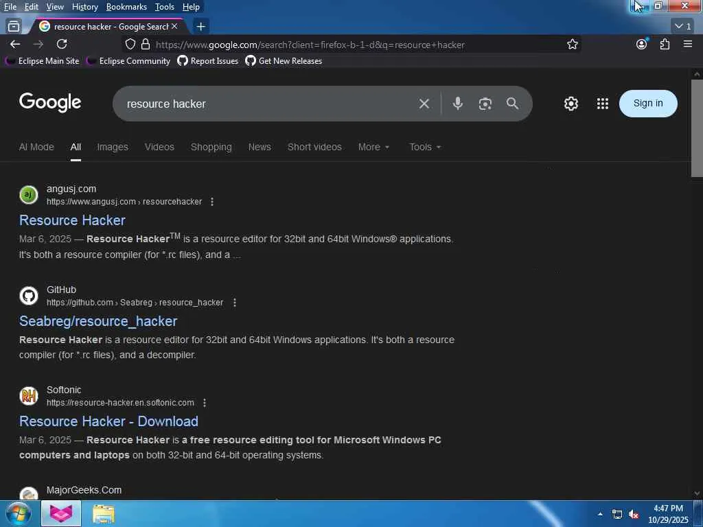Open options dots for angusj.com result
The width and height of the screenshot is (703, 527).
(212, 202)
